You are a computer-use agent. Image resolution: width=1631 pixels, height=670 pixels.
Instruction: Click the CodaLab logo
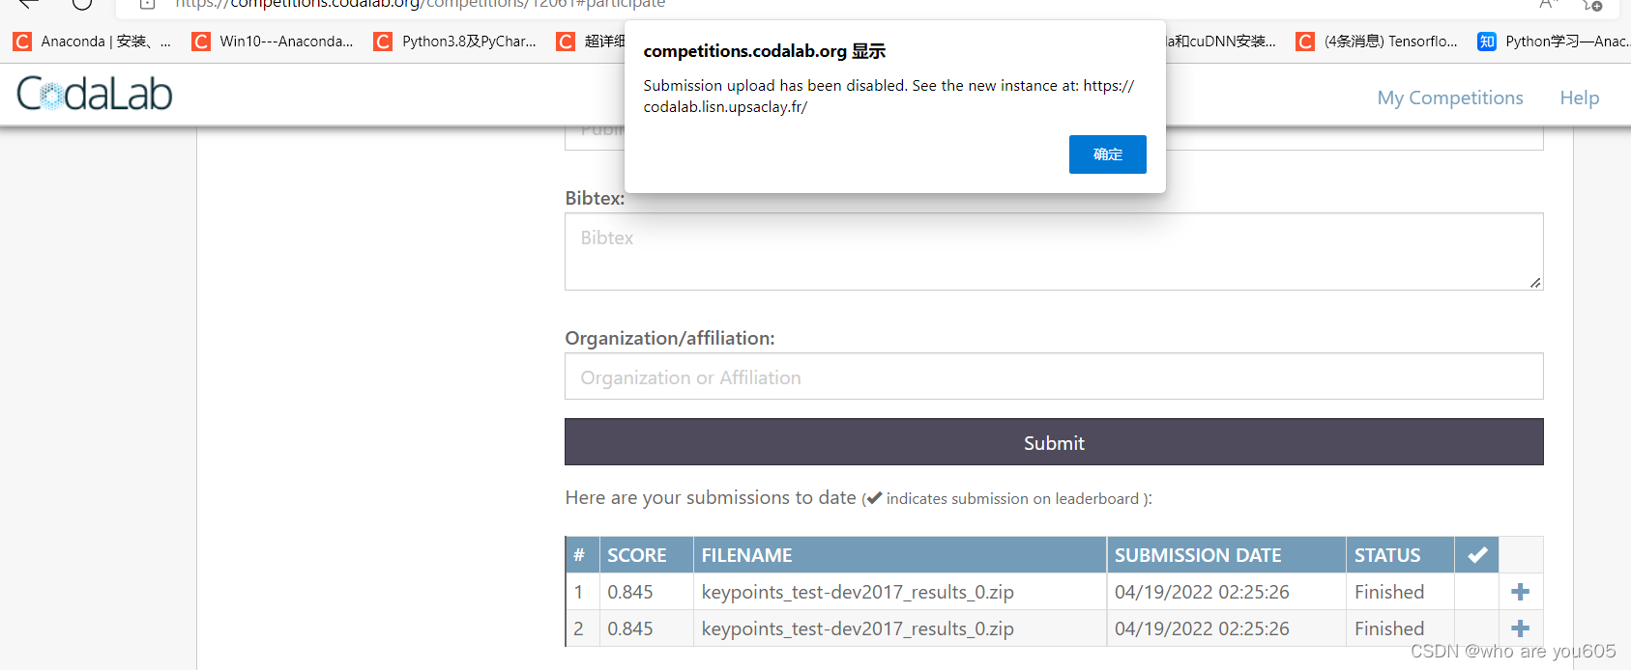pos(95,95)
